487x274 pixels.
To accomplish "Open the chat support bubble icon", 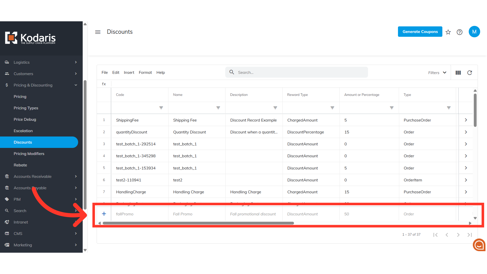I will (x=479, y=245).
